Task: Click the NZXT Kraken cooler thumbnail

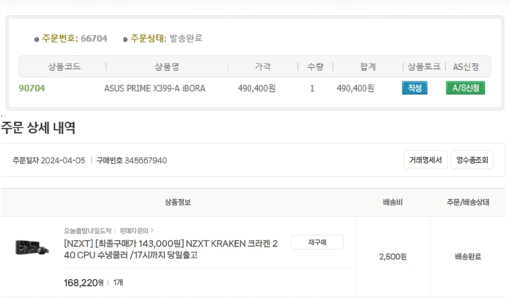Action: click(x=32, y=247)
